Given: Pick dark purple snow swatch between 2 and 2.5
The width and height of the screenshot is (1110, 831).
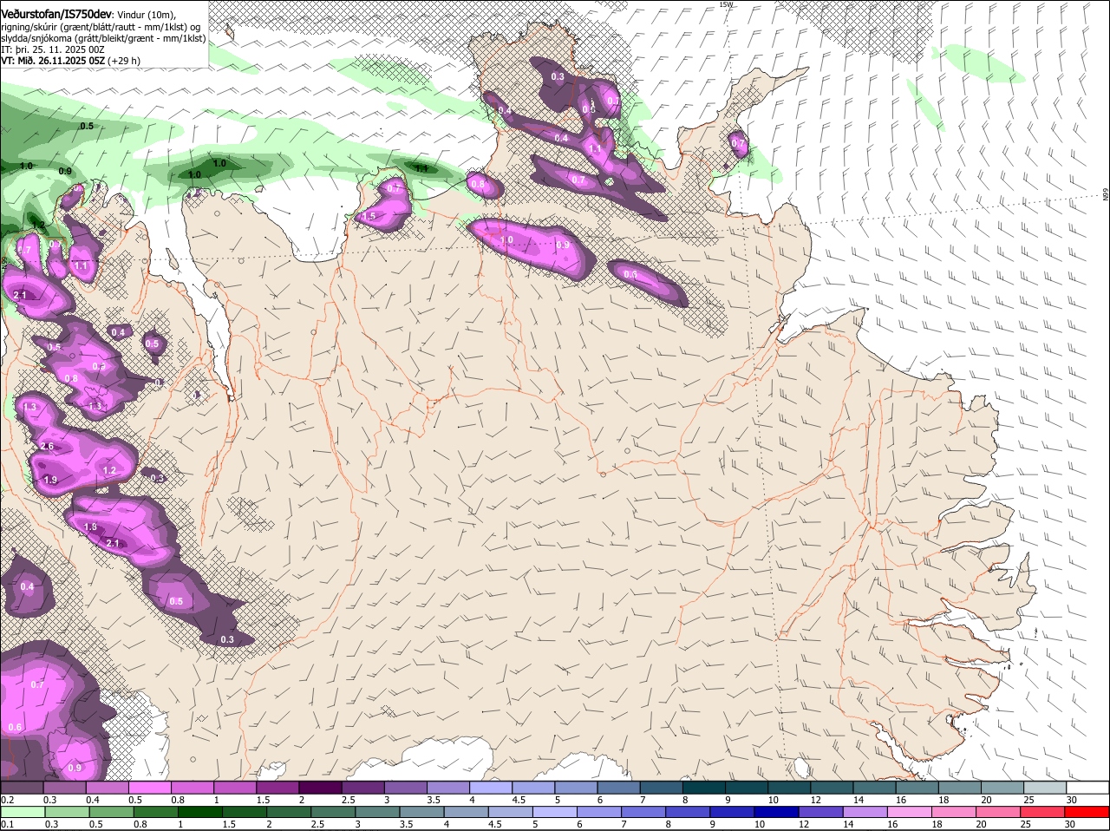Looking at the screenshot, I should coord(320,788).
